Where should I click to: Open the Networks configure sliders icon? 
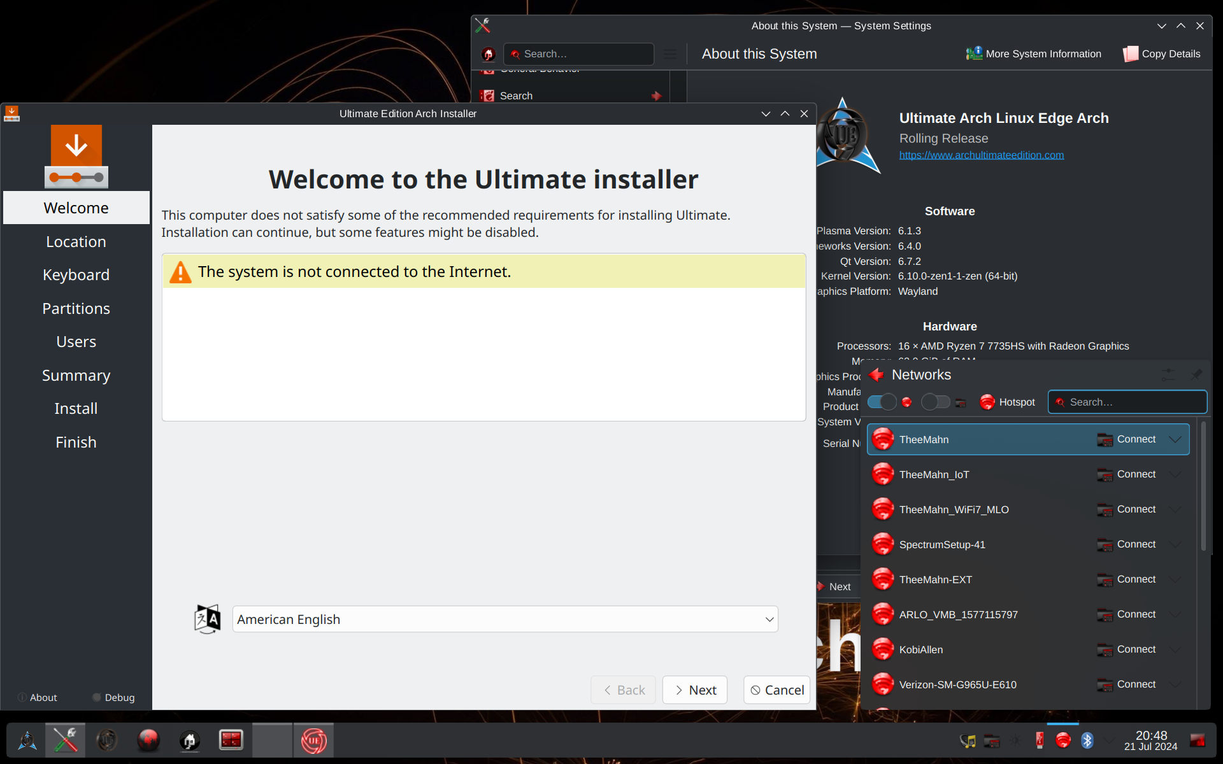tap(1168, 375)
